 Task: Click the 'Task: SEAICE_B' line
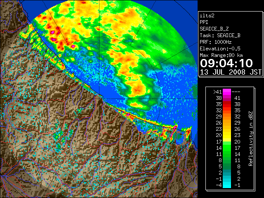coord(220,35)
